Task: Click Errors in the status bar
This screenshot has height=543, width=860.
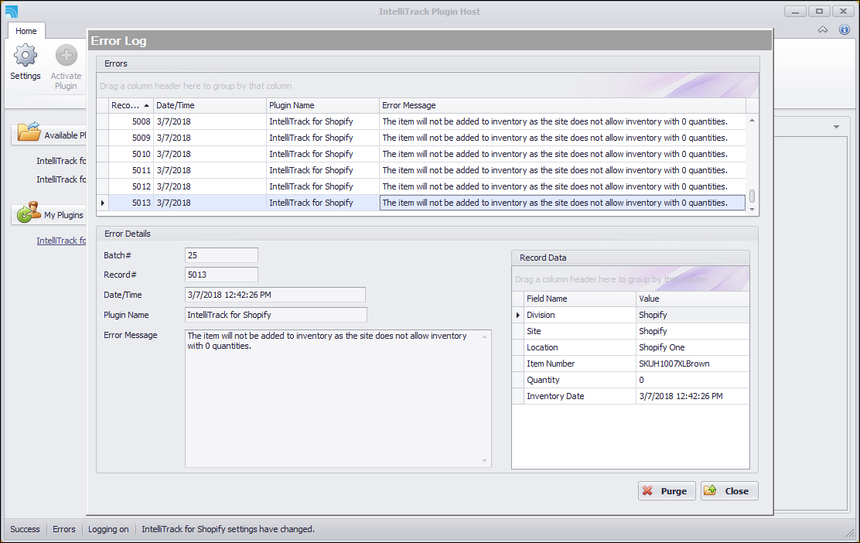Action: pyautogui.click(x=63, y=529)
